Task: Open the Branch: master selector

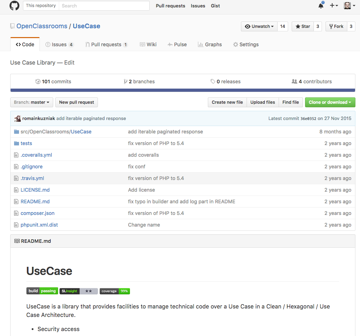Action: 32,102
